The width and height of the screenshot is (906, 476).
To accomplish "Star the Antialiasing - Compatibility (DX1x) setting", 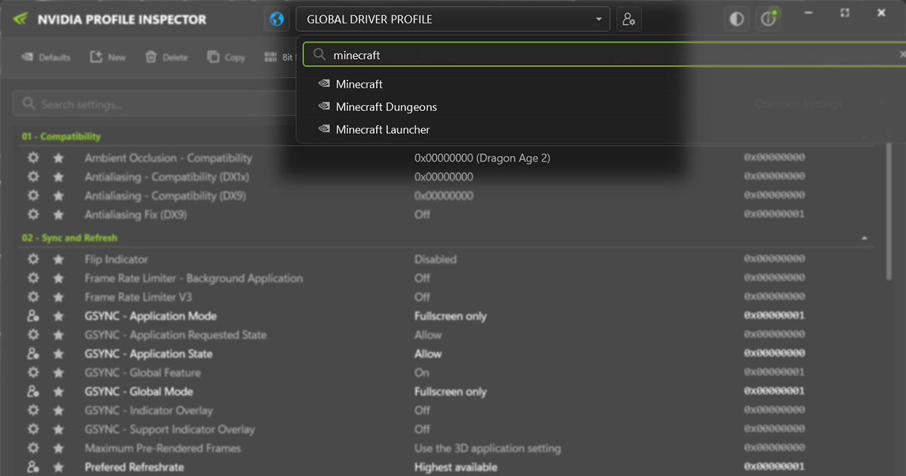I will tap(58, 177).
